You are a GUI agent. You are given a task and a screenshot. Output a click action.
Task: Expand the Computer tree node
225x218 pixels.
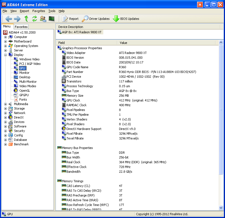(6, 37)
